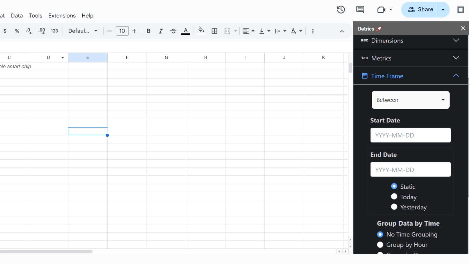This screenshot has height=264, width=469.
Task: Open the comments panel icon
Action: (x=360, y=10)
